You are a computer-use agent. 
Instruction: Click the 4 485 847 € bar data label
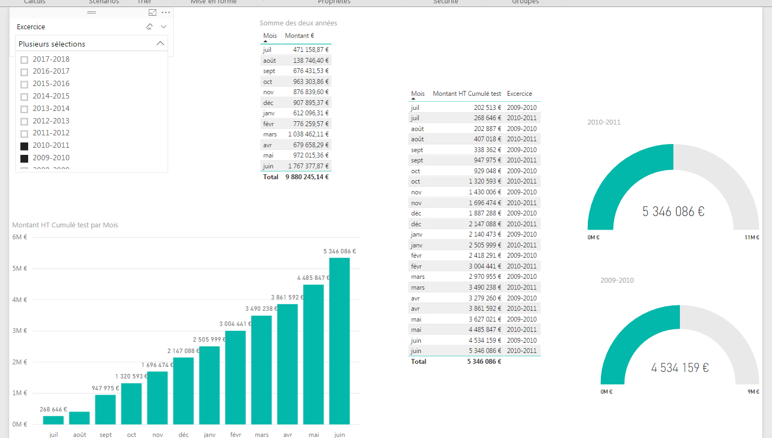pos(313,278)
